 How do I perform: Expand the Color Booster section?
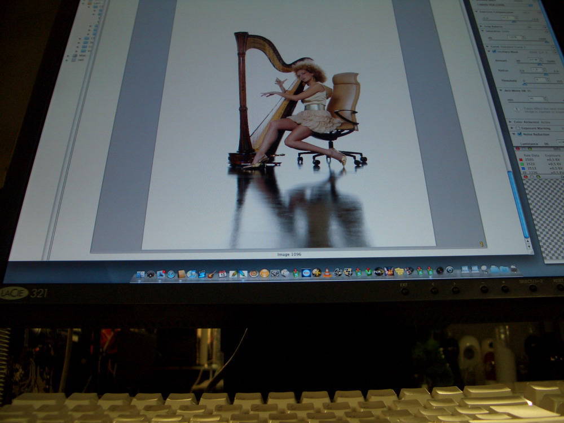click(x=509, y=122)
